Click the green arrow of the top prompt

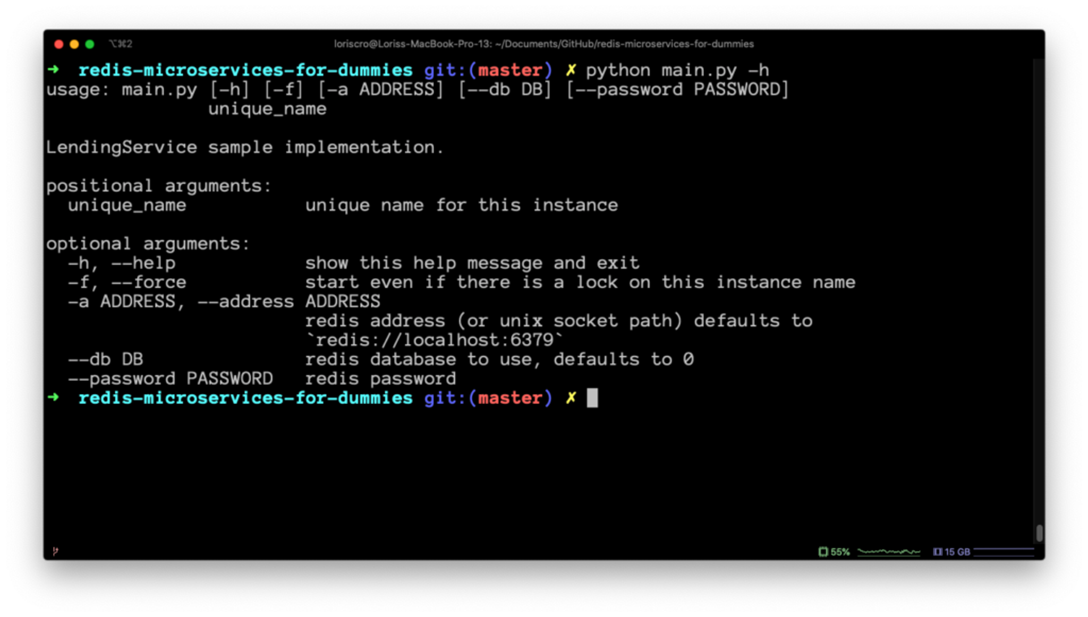[x=53, y=70]
